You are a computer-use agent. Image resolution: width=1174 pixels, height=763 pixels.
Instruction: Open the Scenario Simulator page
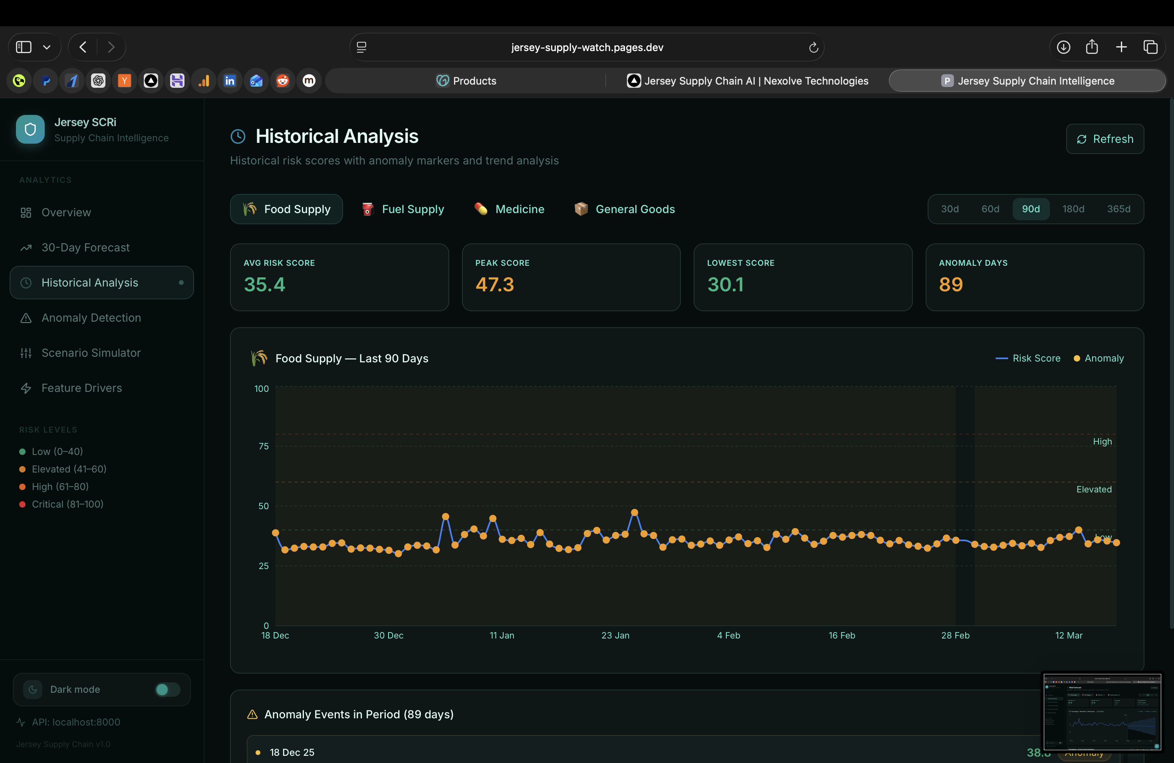(91, 353)
